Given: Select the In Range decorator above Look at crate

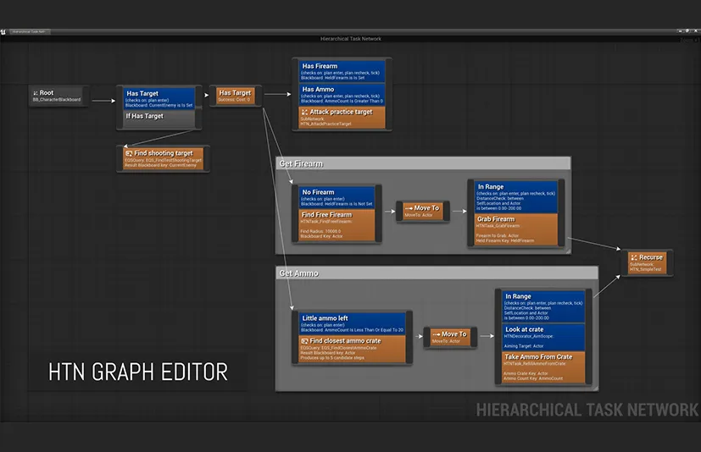Looking at the screenshot, I should (x=543, y=306).
